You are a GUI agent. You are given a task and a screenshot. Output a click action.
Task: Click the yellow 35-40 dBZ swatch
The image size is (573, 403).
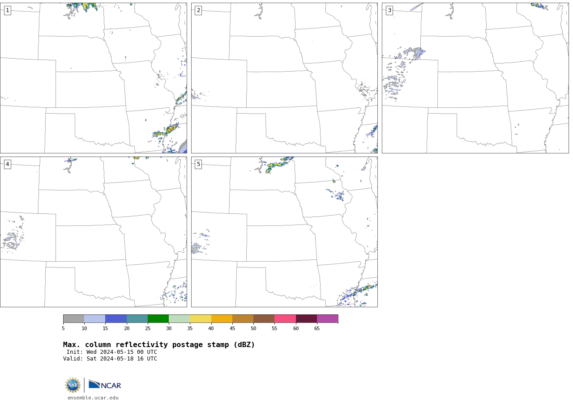(201, 318)
